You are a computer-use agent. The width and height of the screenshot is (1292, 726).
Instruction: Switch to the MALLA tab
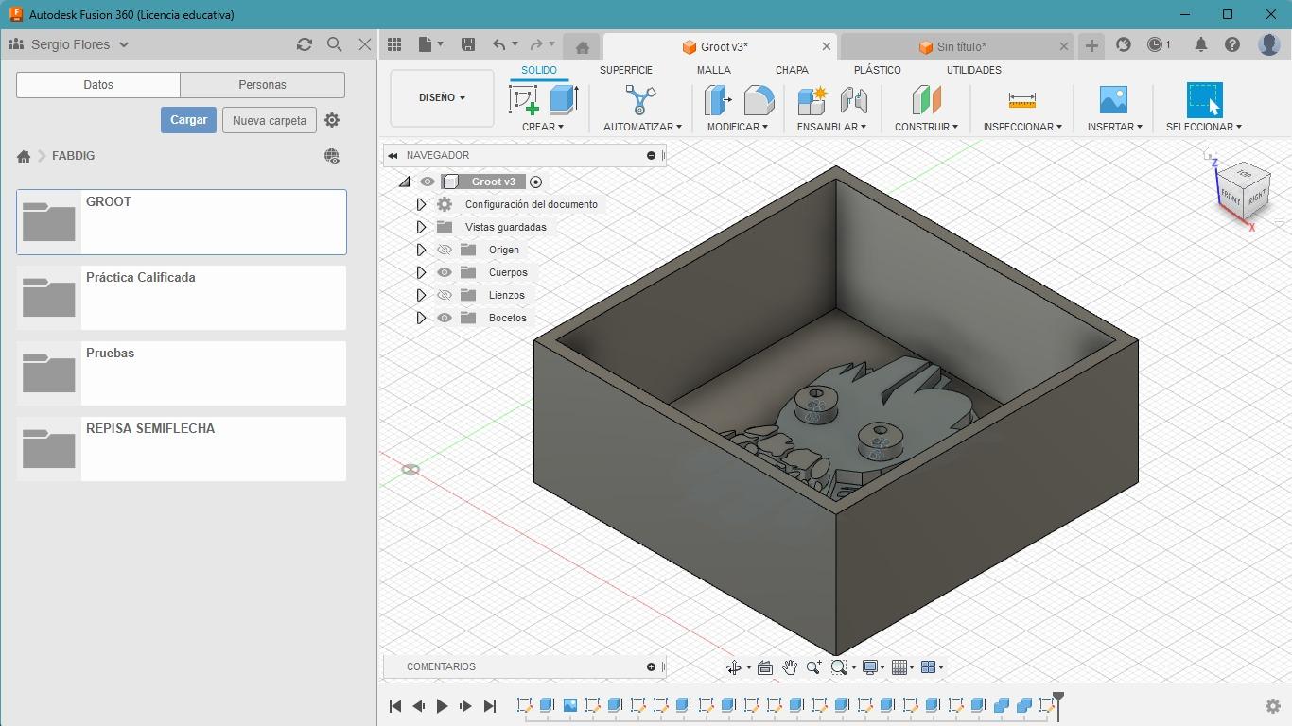714,70
